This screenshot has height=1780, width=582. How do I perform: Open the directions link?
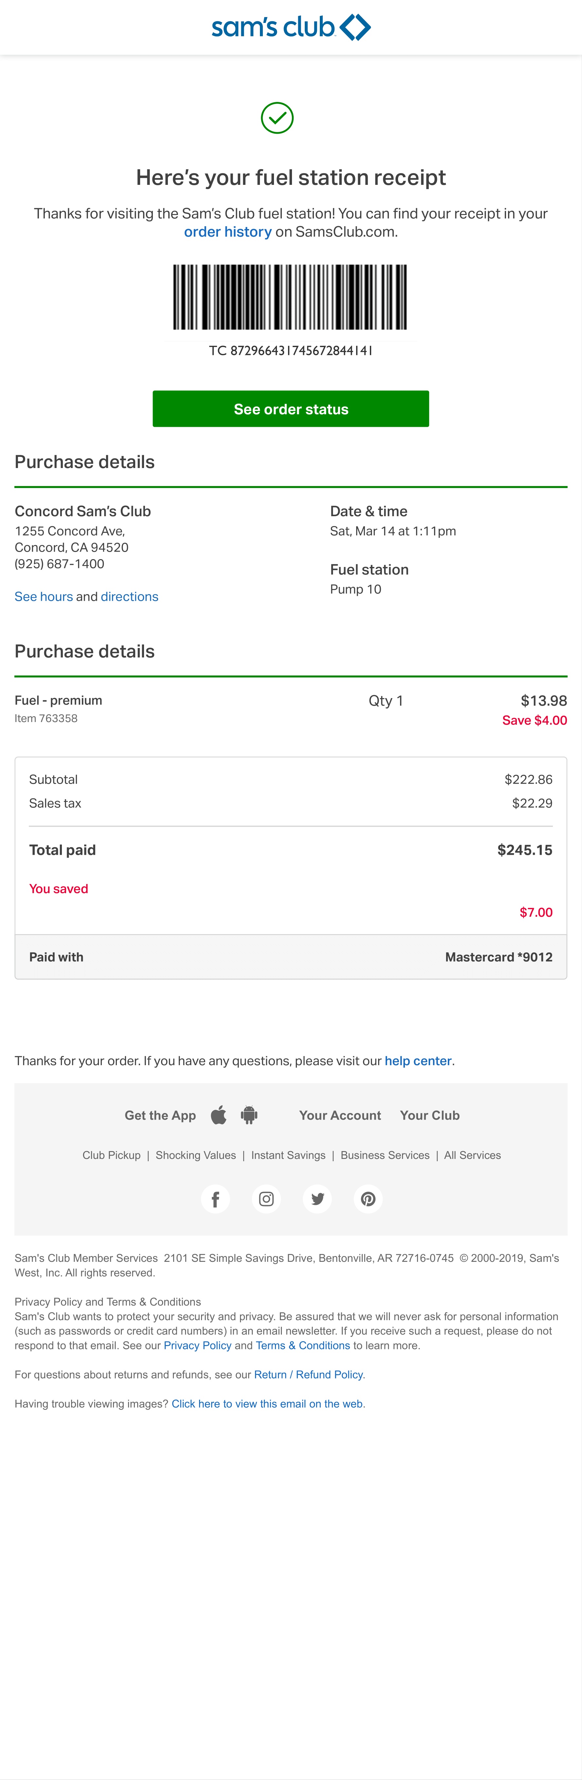[130, 596]
